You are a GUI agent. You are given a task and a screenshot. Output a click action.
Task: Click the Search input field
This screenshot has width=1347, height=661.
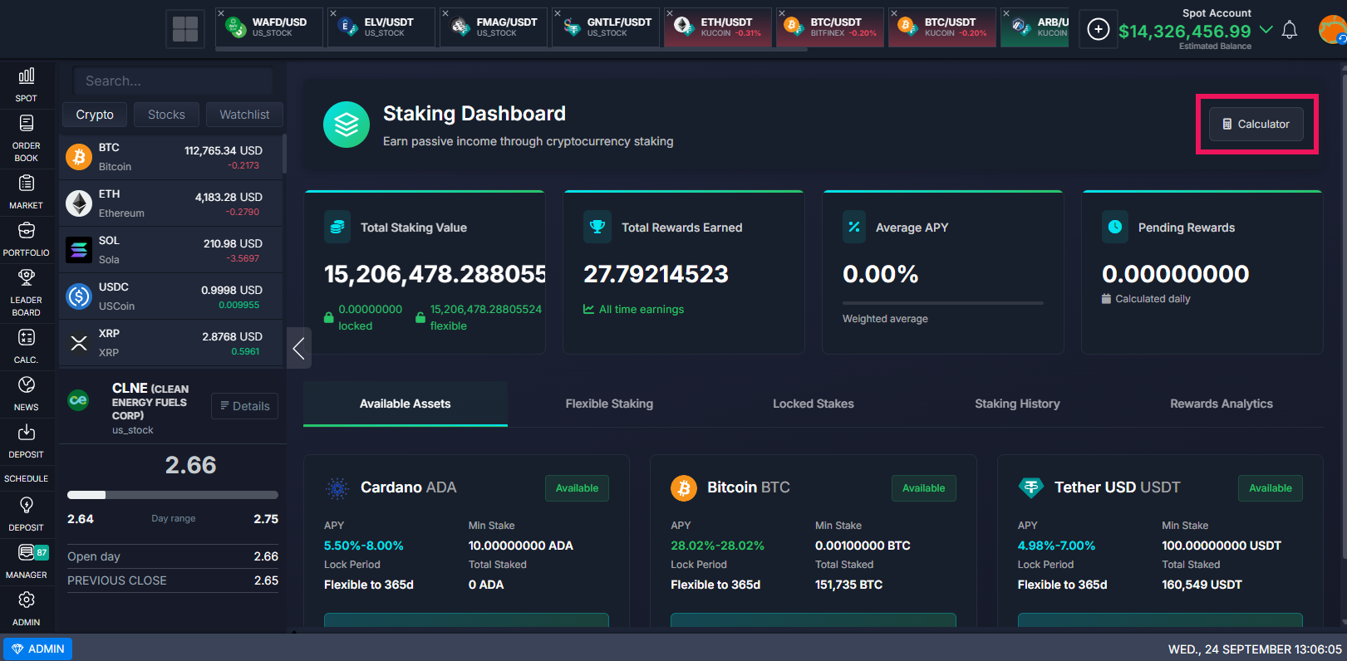click(173, 81)
